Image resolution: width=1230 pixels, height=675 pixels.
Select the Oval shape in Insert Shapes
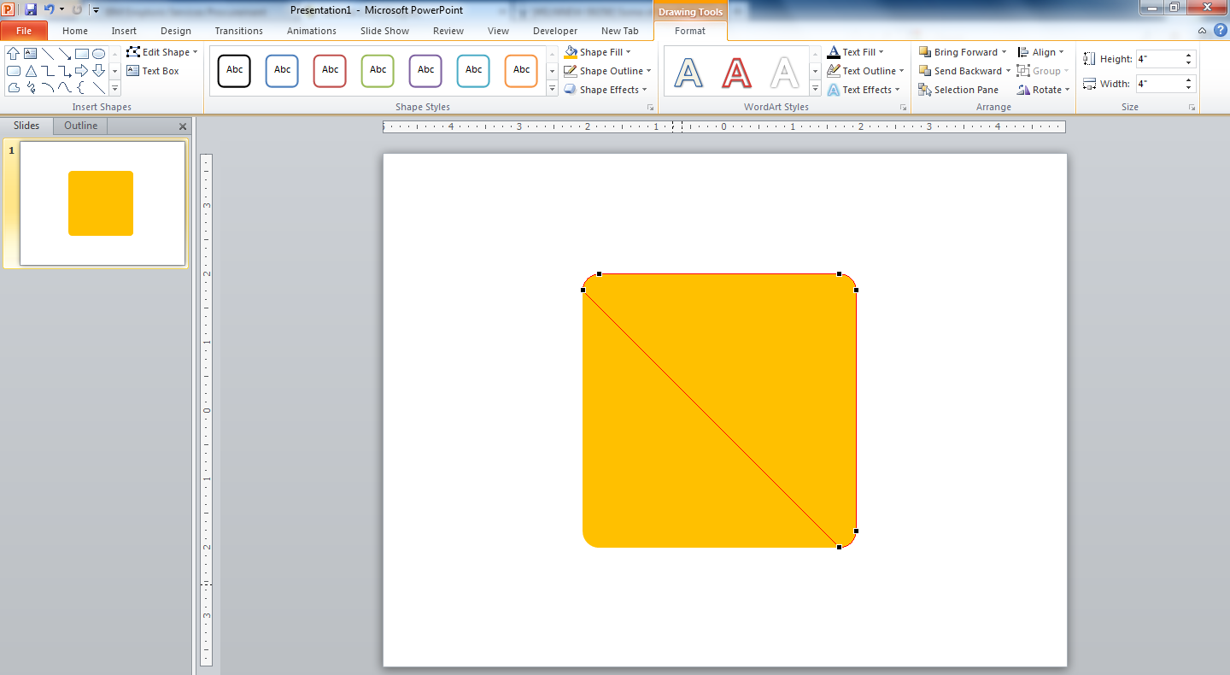[x=99, y=53]
